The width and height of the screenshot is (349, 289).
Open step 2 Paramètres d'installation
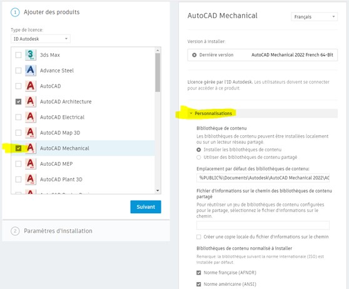(58, 231)
